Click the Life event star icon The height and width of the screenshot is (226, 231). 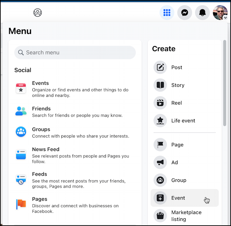click(x=160, y=121)
